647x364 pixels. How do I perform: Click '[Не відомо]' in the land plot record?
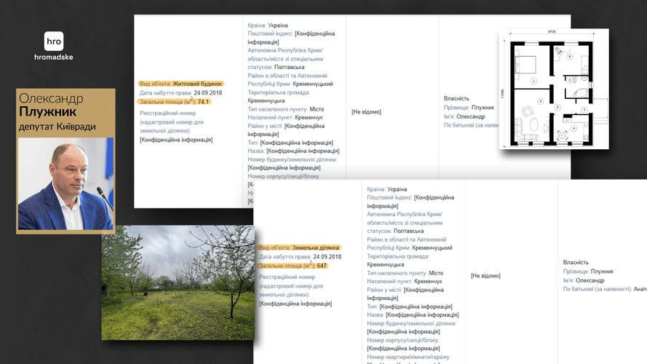(485, 276)
